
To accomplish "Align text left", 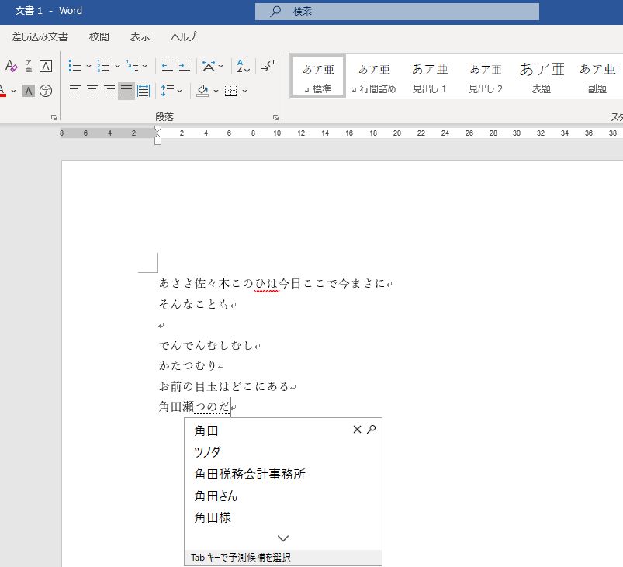I will [x=74, y=91].
